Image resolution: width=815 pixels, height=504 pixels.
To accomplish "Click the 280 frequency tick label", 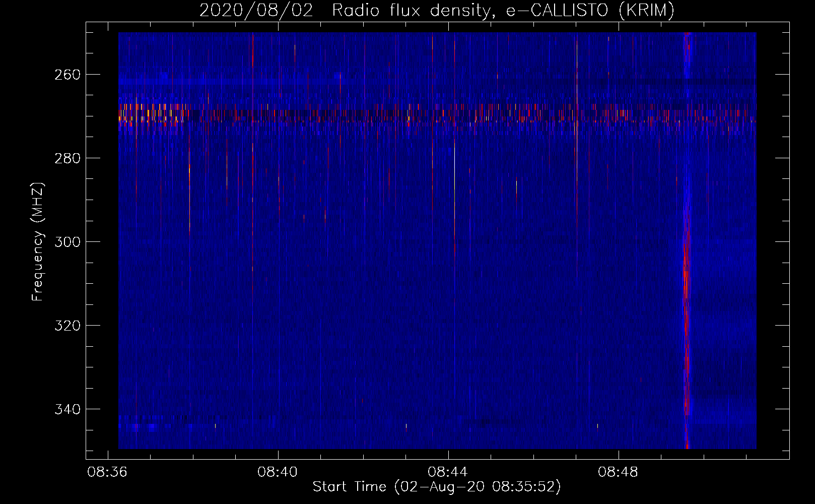I will click(x=67, y=158).
